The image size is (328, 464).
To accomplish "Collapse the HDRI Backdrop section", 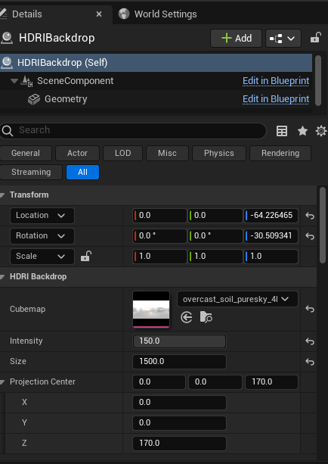I will [x=2, y=277].
